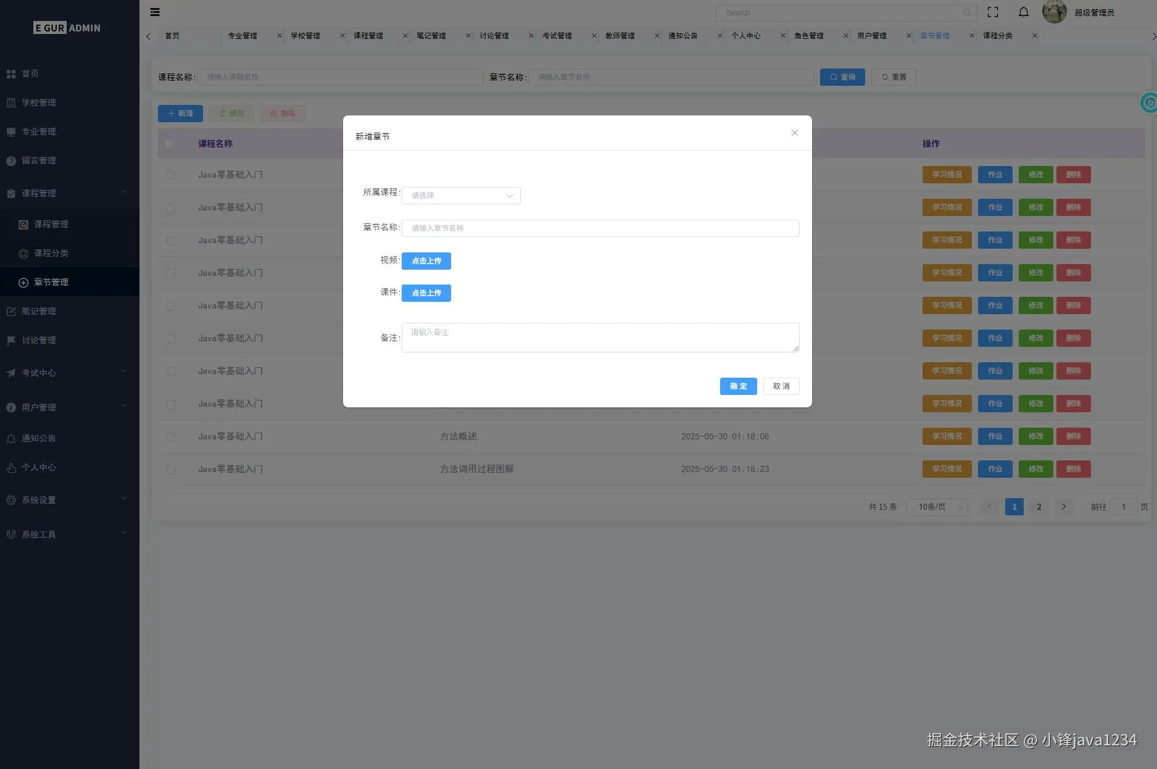Close the 新增章节 dialog with X
This screenshot has width=1157, height=769.
point(795,133)
